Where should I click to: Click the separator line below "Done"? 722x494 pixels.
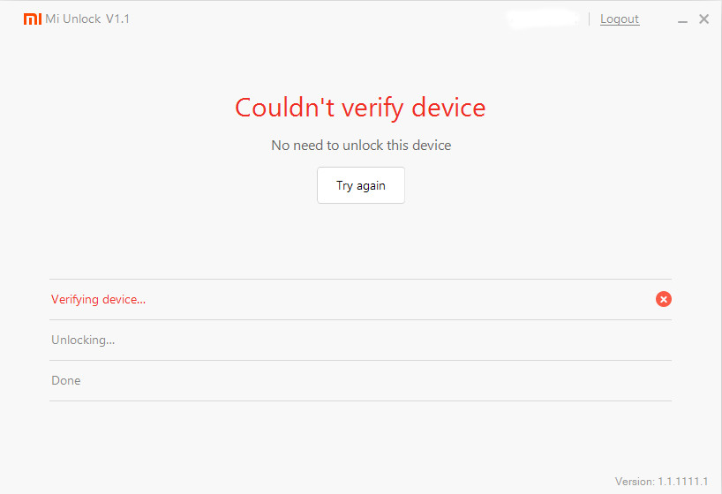(x=360, y=400)
